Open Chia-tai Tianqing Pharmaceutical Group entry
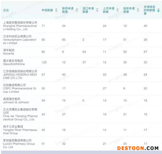This screenshot has width=162, height=154. (20, 114)
